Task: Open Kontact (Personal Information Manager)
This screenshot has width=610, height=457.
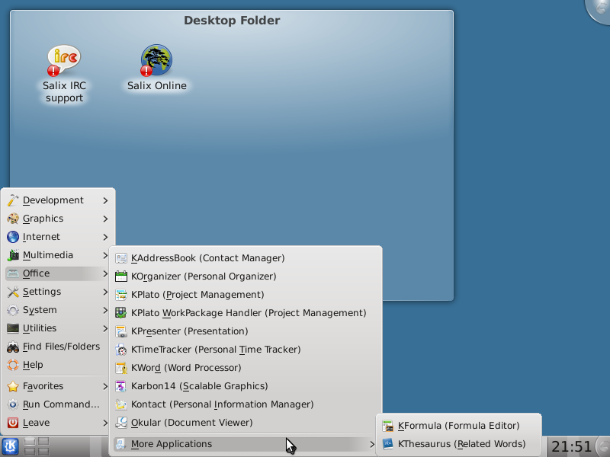Action: coord(246,404)
